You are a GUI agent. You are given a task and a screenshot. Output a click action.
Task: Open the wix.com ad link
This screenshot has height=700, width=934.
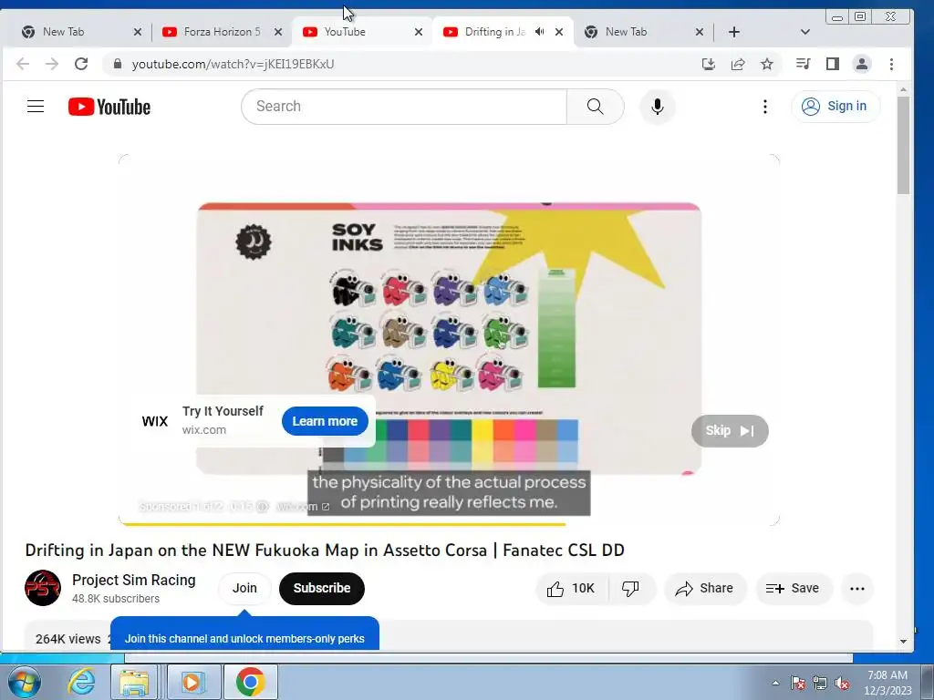(203, 430)
